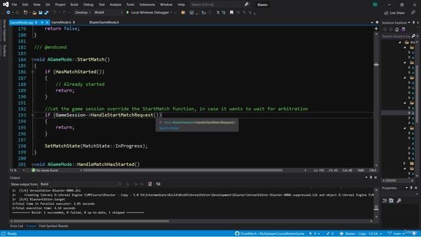Clear all output using the Output toolbar icon

pos(150,184)
